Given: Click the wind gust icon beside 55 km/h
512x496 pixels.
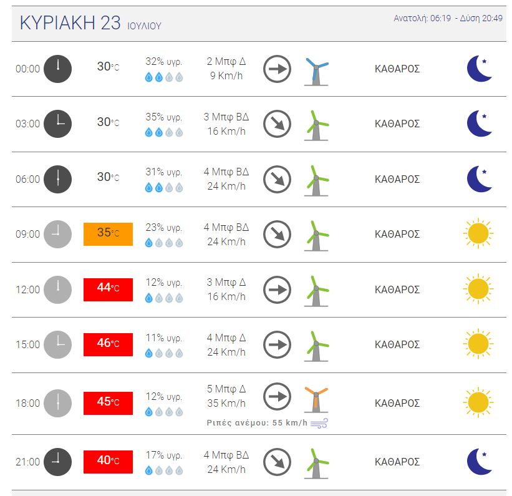Looking at the screenshot, I should click(x=319, y=423).
